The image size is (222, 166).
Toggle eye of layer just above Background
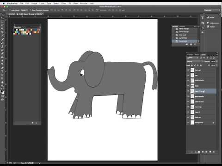tap(188, 117)
